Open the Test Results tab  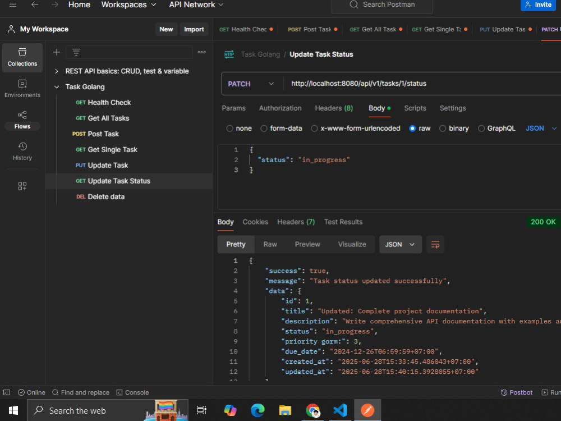343,222
